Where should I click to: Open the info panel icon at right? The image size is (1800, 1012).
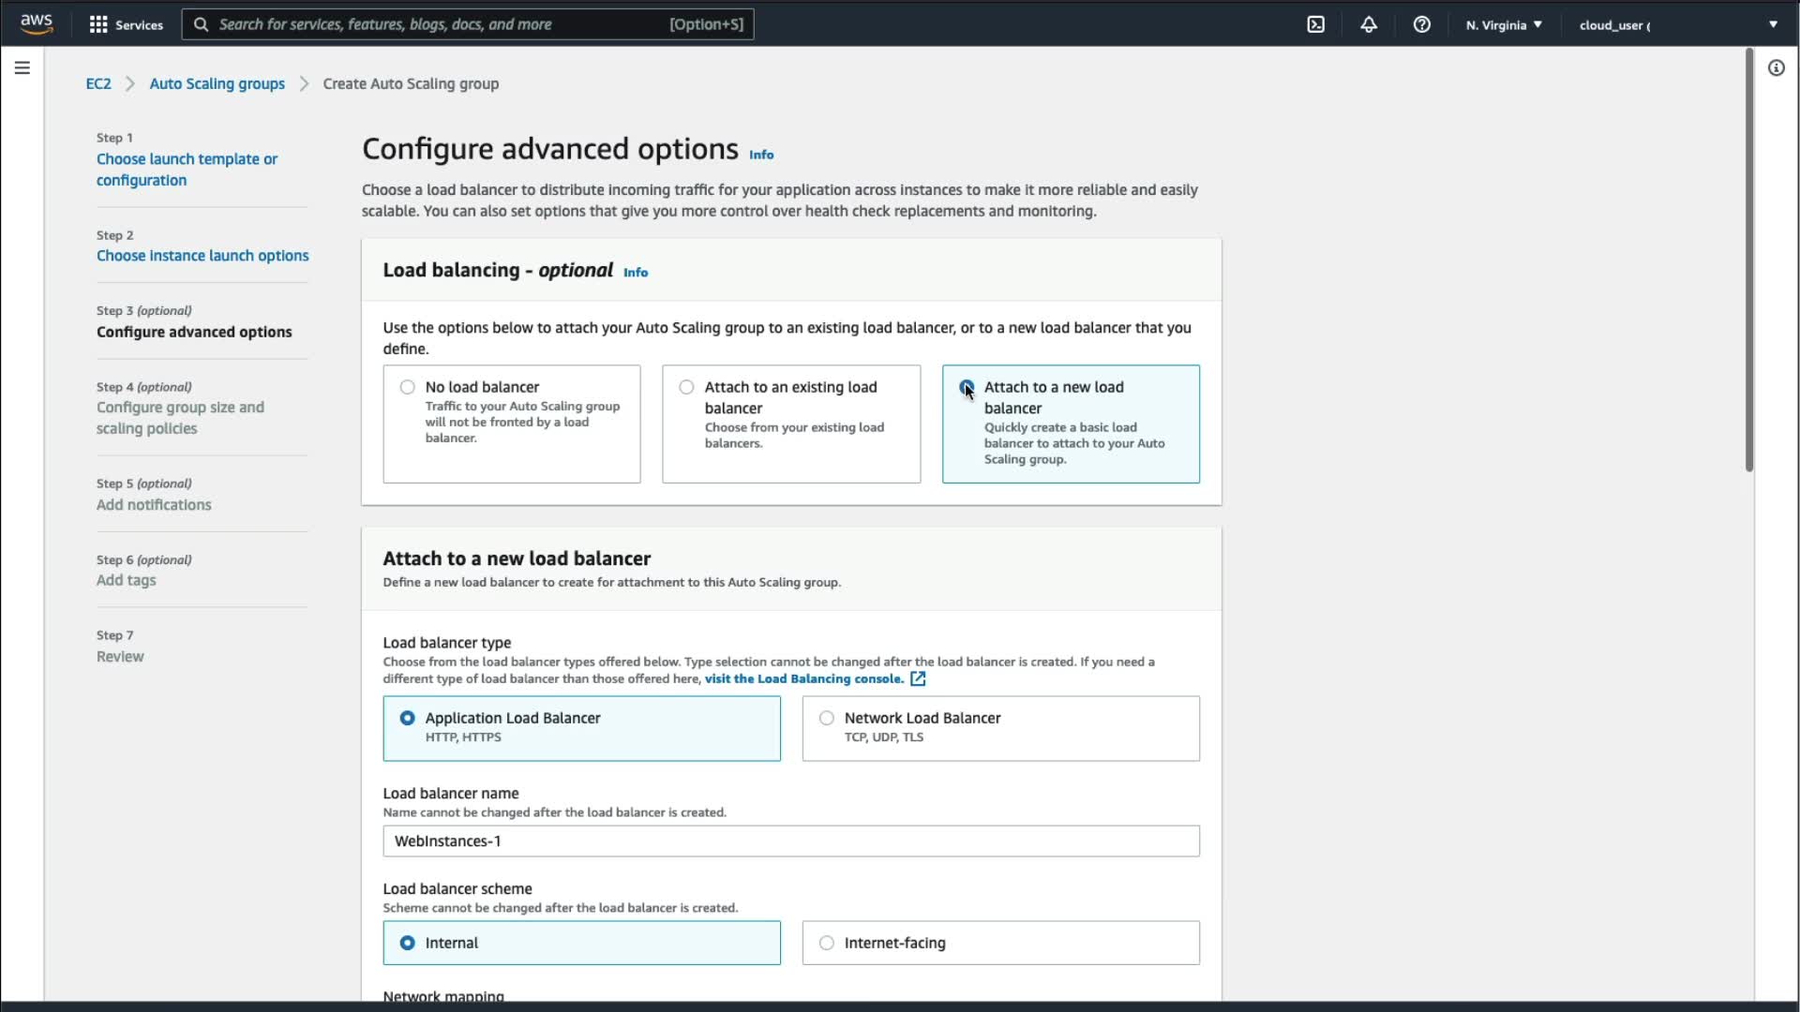(x=1776, y=67)
